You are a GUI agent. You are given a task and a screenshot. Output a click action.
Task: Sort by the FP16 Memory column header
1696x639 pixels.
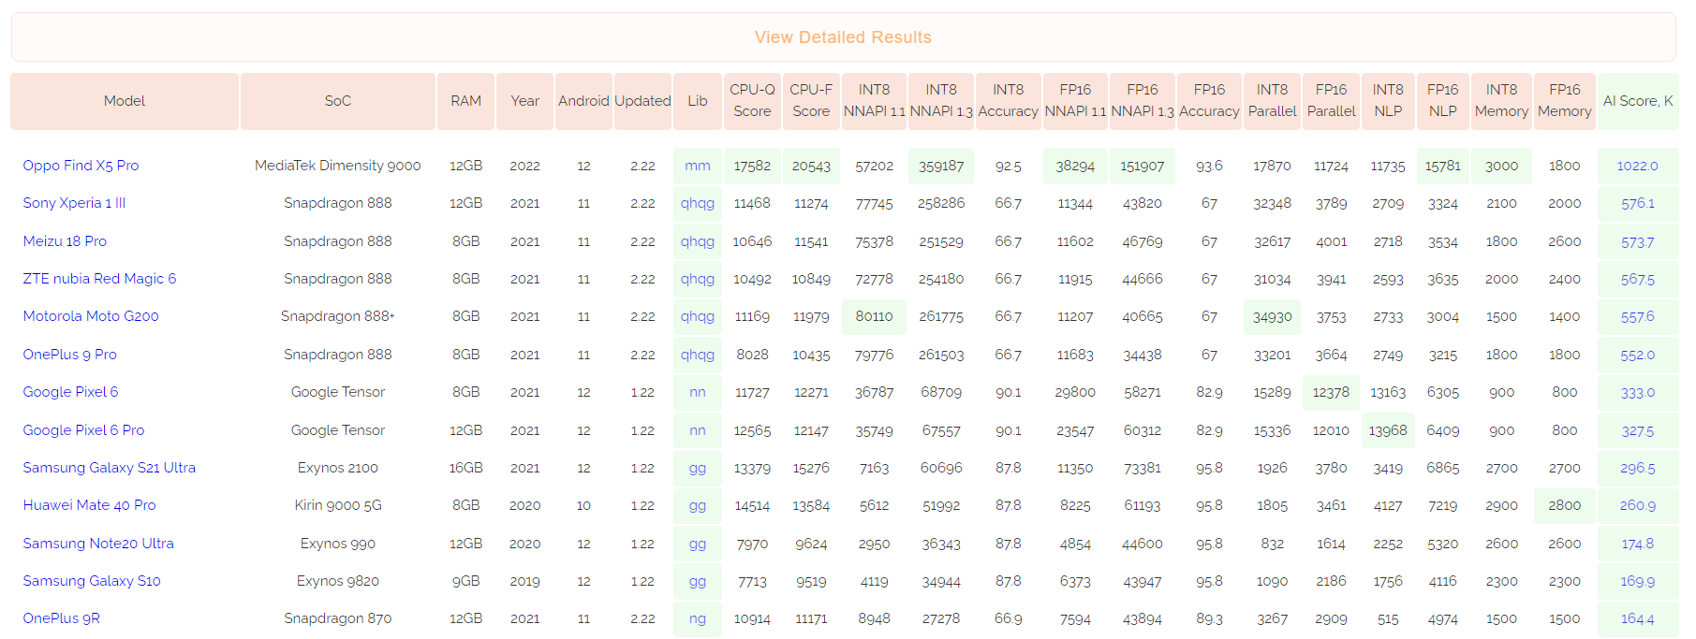tap(1565, 101)
